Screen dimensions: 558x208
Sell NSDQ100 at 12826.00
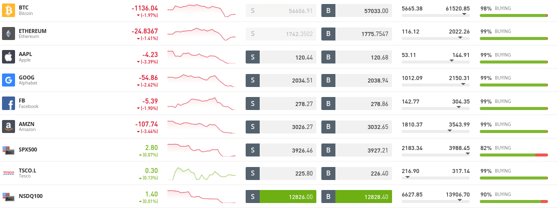281,196
